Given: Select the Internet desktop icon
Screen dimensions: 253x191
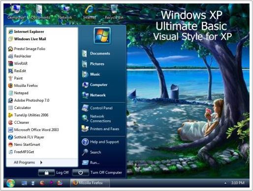Looking at the screenshot, I should point(90,12).
